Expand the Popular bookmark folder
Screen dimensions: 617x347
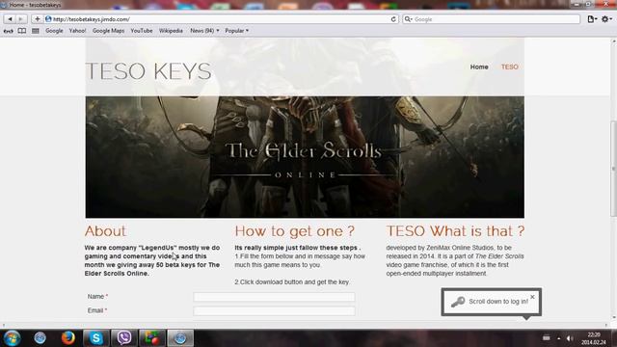(236, 31)
